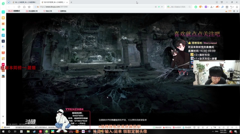Click the ENG language indicator
Screen dimensions: 240x134
(217, 131)
